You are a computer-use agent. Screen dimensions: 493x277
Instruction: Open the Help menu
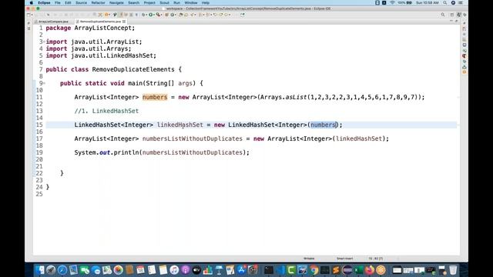pos(206,3)
